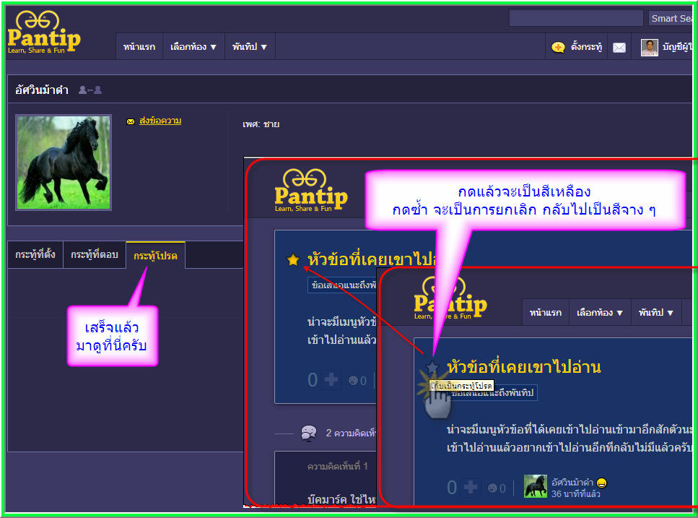Expand the เลือกห้อง dropdown in the main header
Screen dimensions: 698x518
point(193,46)
